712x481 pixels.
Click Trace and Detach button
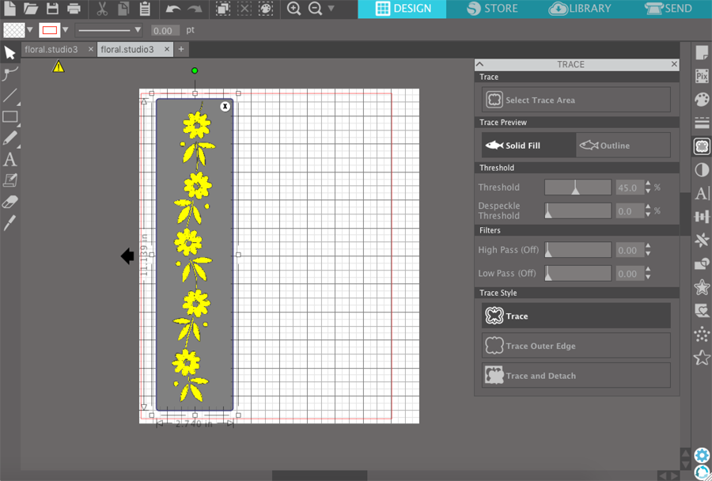576,376
